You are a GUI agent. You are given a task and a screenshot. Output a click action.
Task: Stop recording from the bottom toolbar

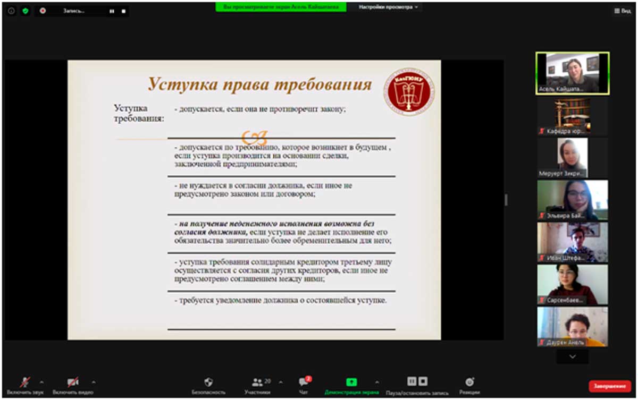(x=423, y=381)
